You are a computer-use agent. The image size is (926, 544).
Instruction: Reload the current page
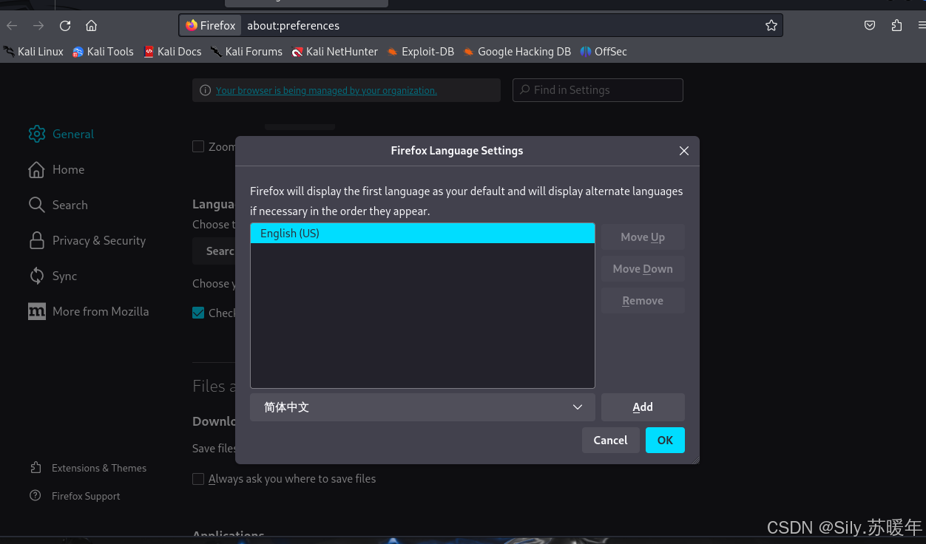click(65, 26)
